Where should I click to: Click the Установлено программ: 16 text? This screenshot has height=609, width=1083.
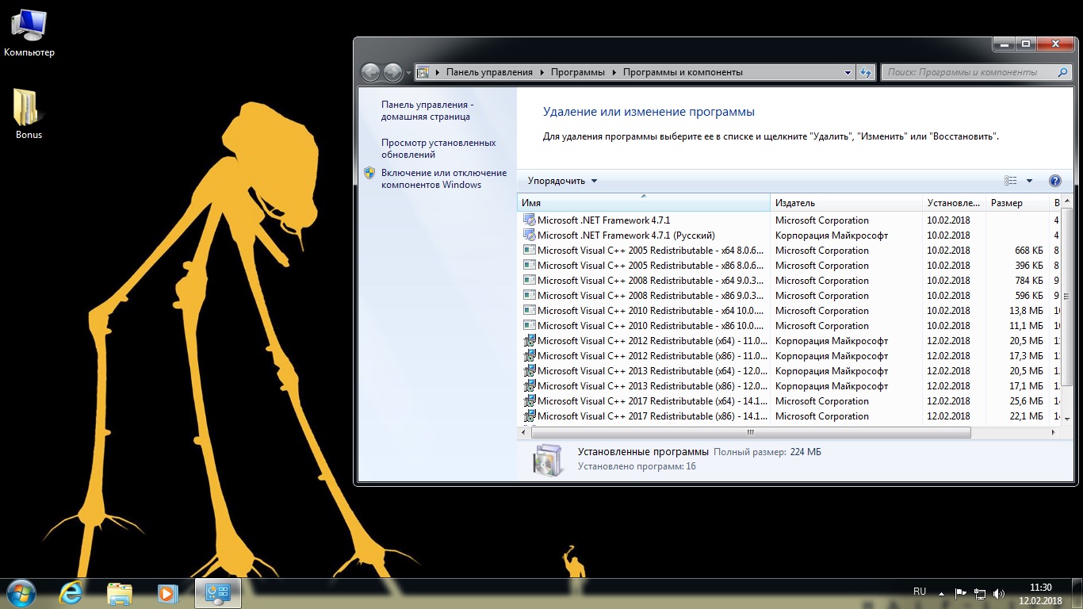637,466
